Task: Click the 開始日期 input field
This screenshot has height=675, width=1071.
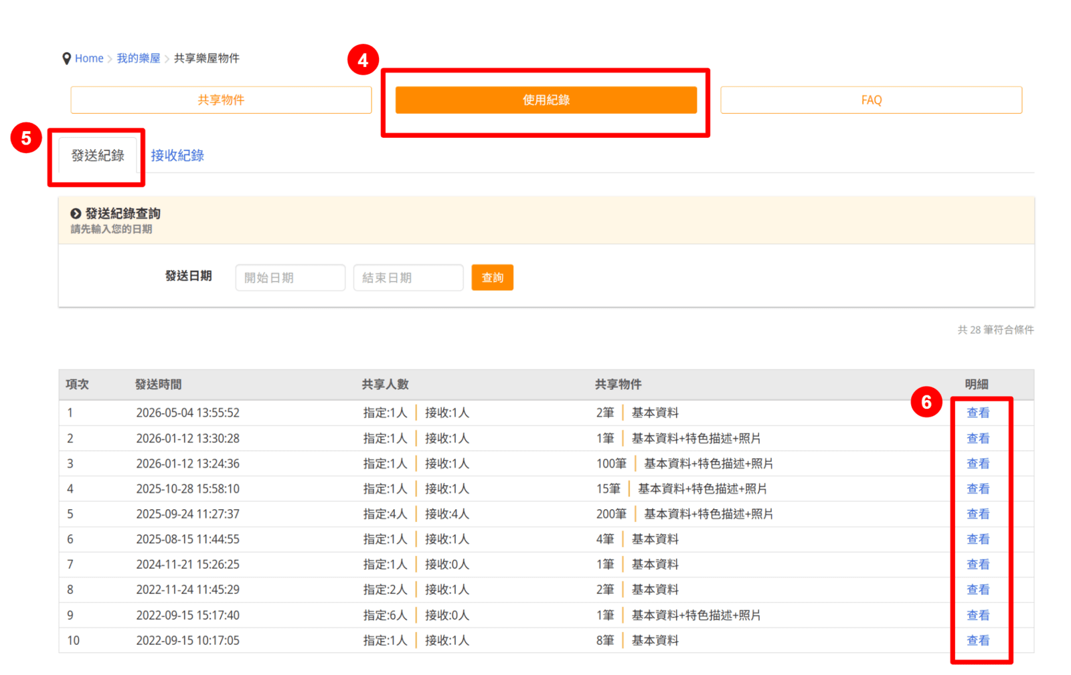Action: [x=291, y=278]
